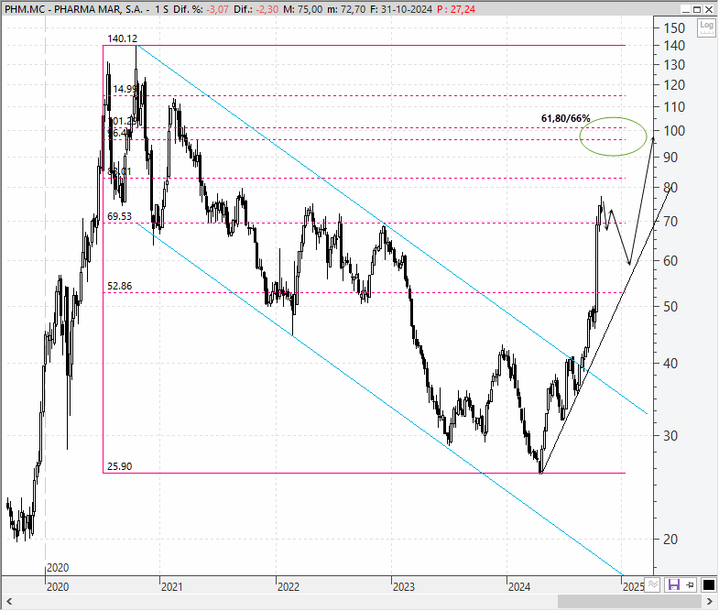
Task: Click the right scrollbar arrow
Action: click(x=710, y=601)
